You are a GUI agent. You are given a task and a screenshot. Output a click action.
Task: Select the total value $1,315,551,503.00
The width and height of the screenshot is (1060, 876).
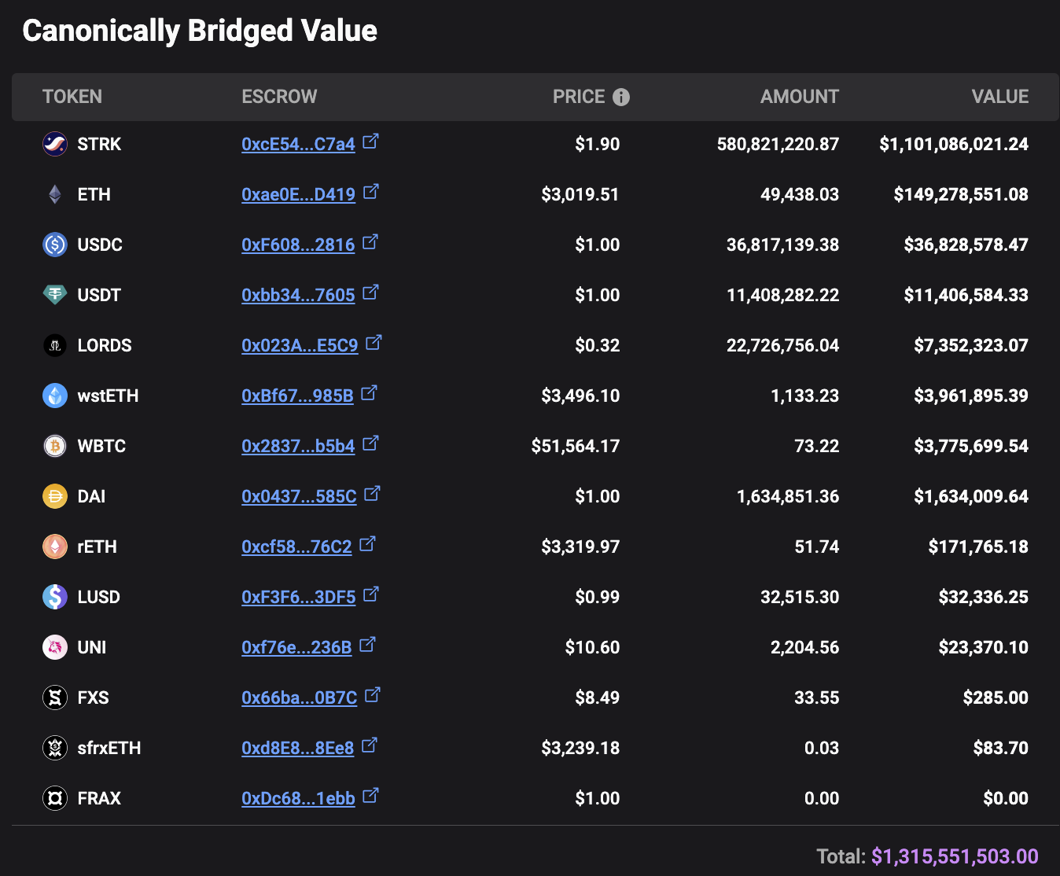point(955,856)
